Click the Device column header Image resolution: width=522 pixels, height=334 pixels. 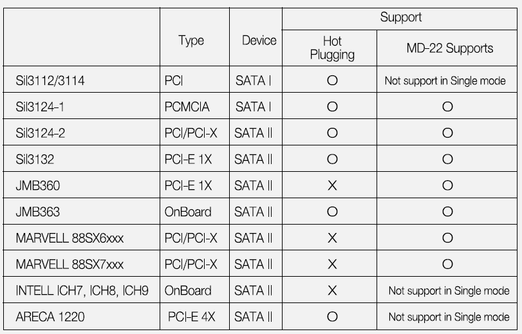259,40
